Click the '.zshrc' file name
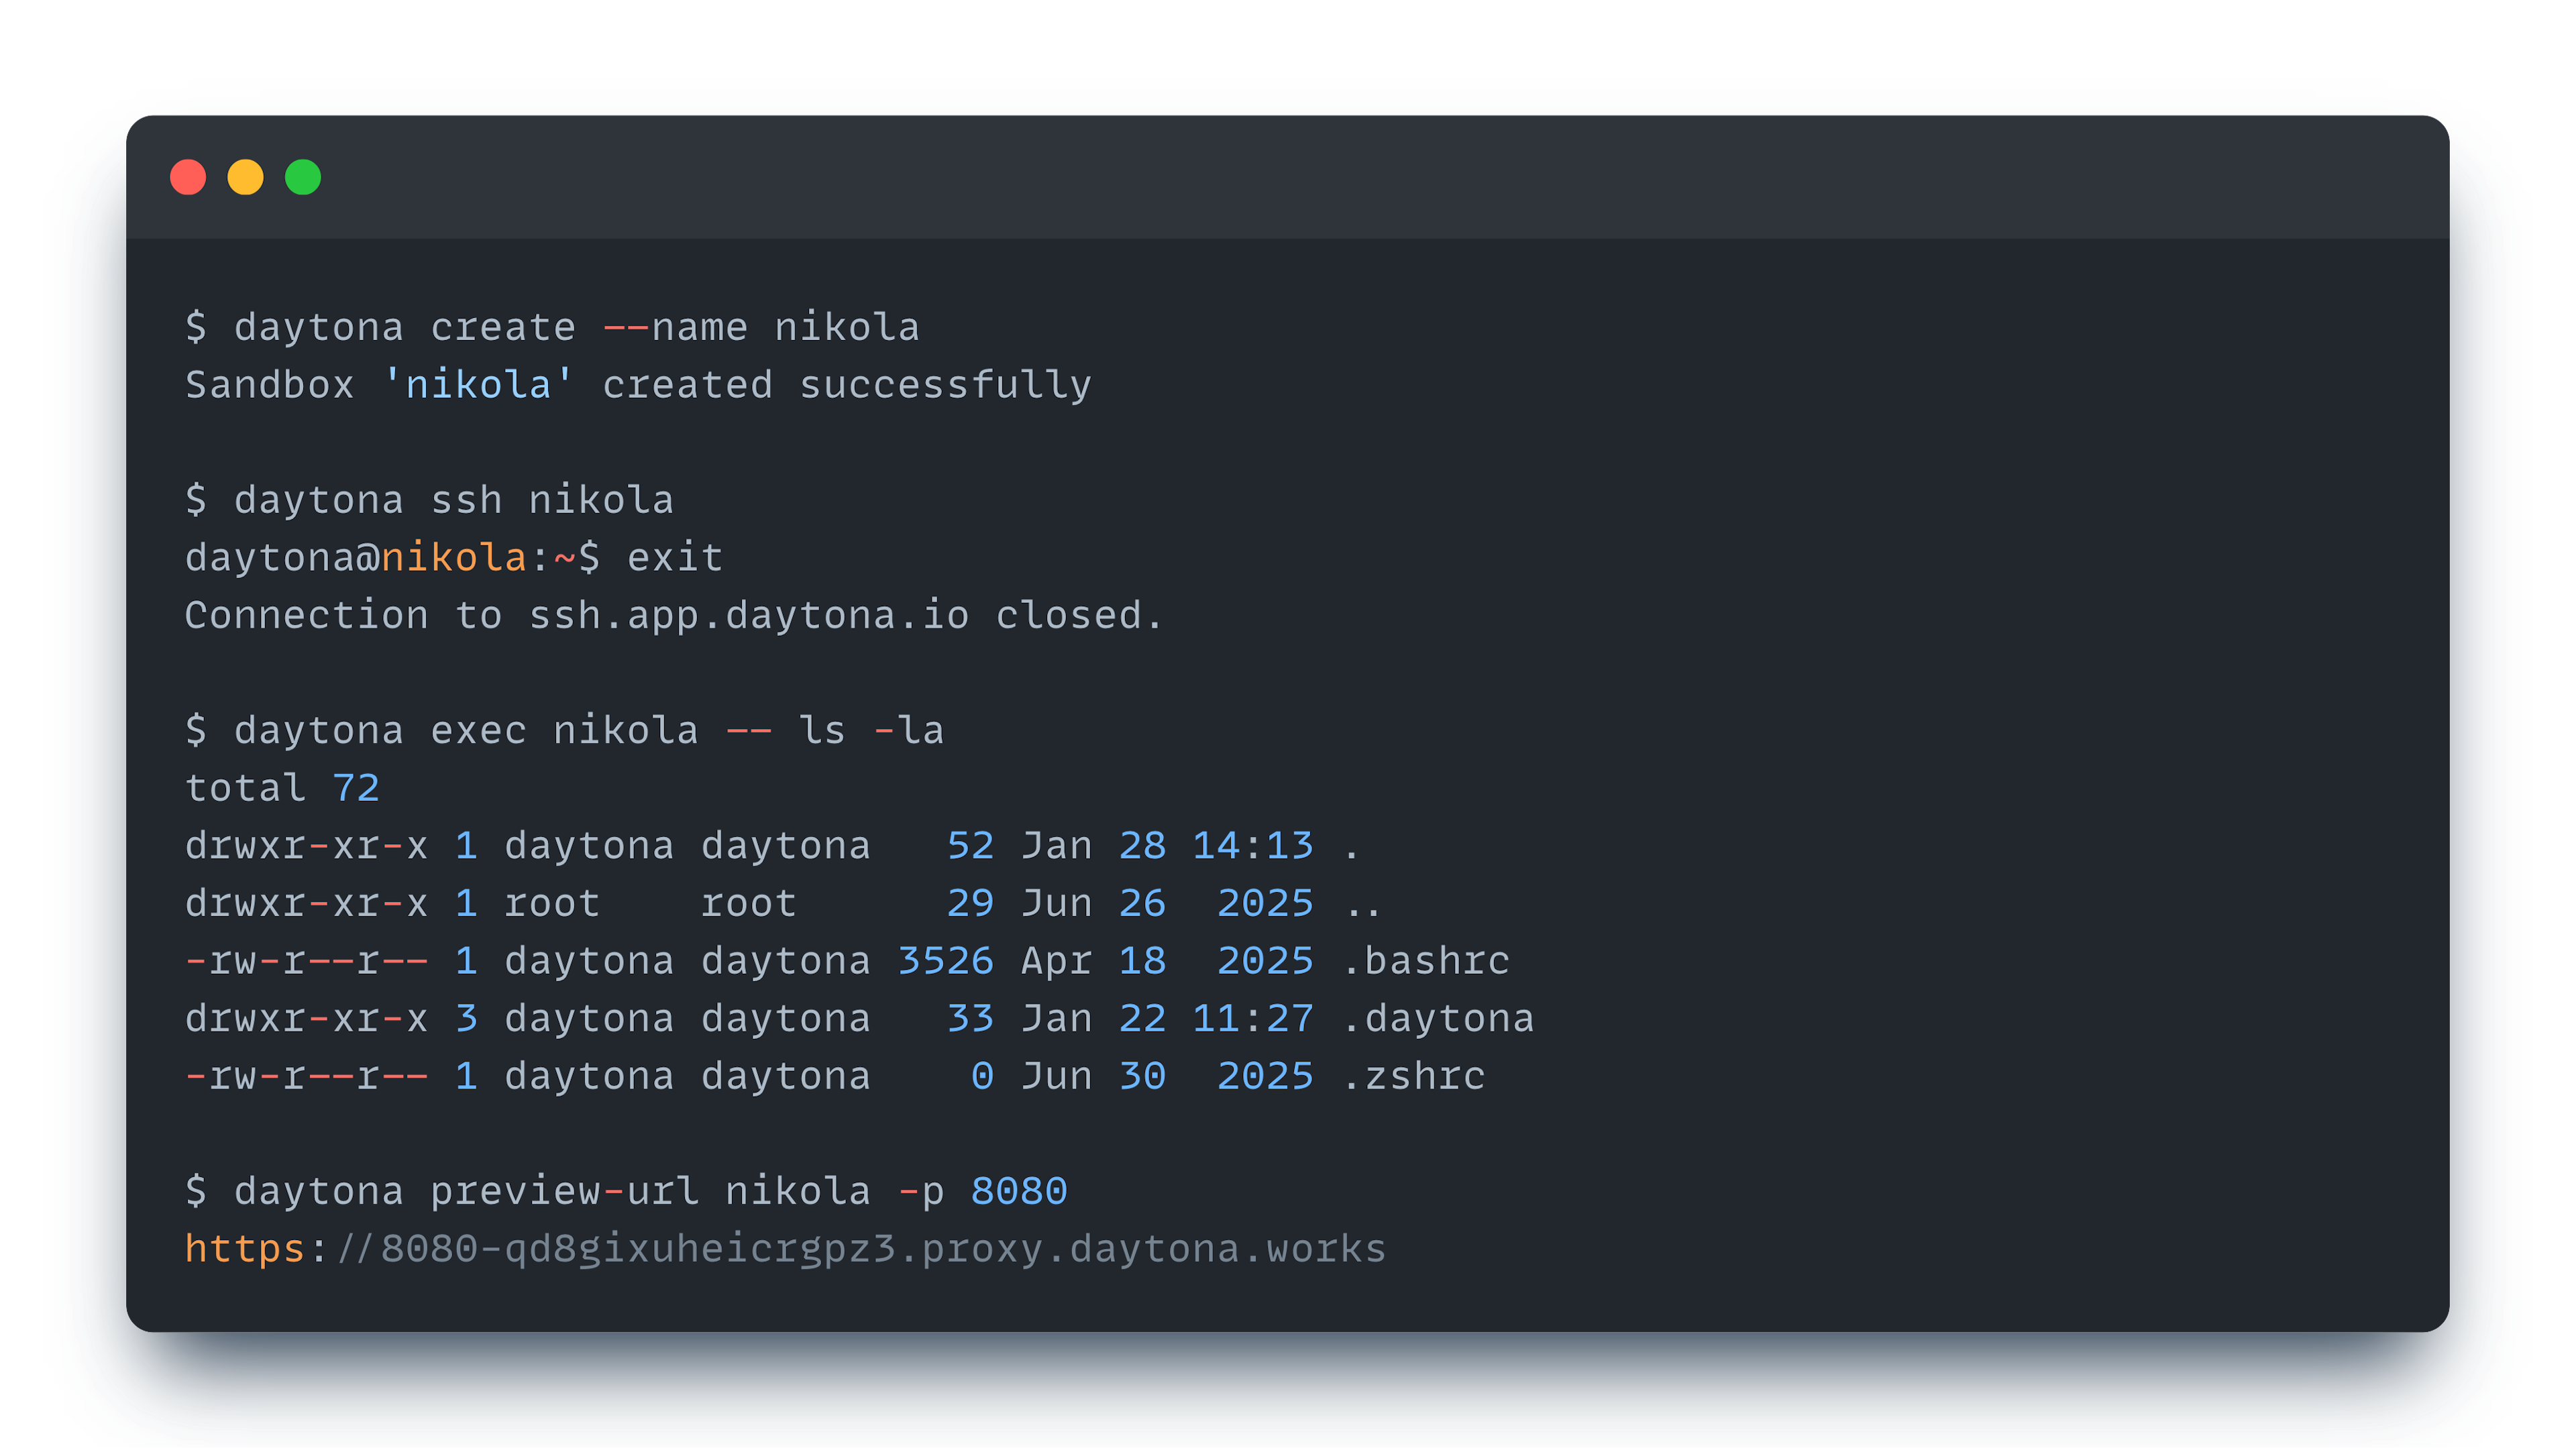This screenshot has height=1448, width=2576. pyautogui.click(x=1414, y=1076)
